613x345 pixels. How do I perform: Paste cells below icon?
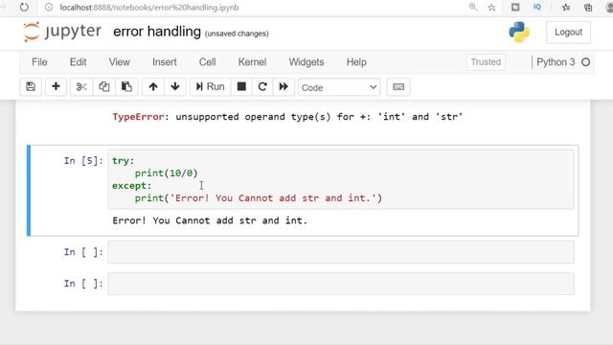(126, 87)
